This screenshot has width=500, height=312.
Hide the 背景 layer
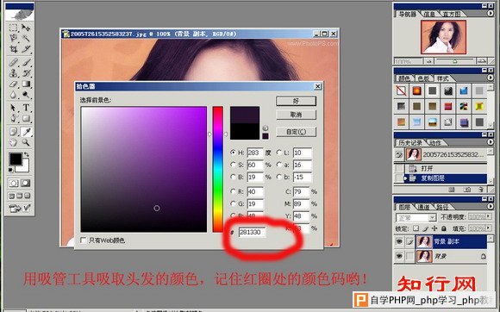coord(399,256)
